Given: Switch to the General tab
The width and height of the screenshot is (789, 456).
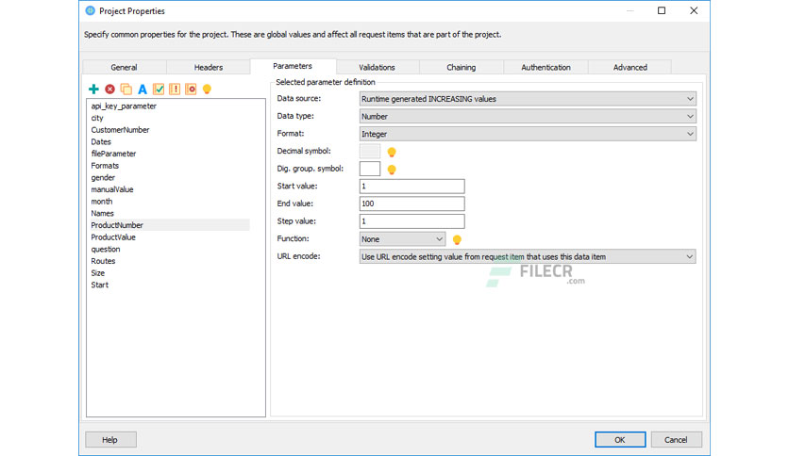Looking at the screenshot, I should point(124,67).
